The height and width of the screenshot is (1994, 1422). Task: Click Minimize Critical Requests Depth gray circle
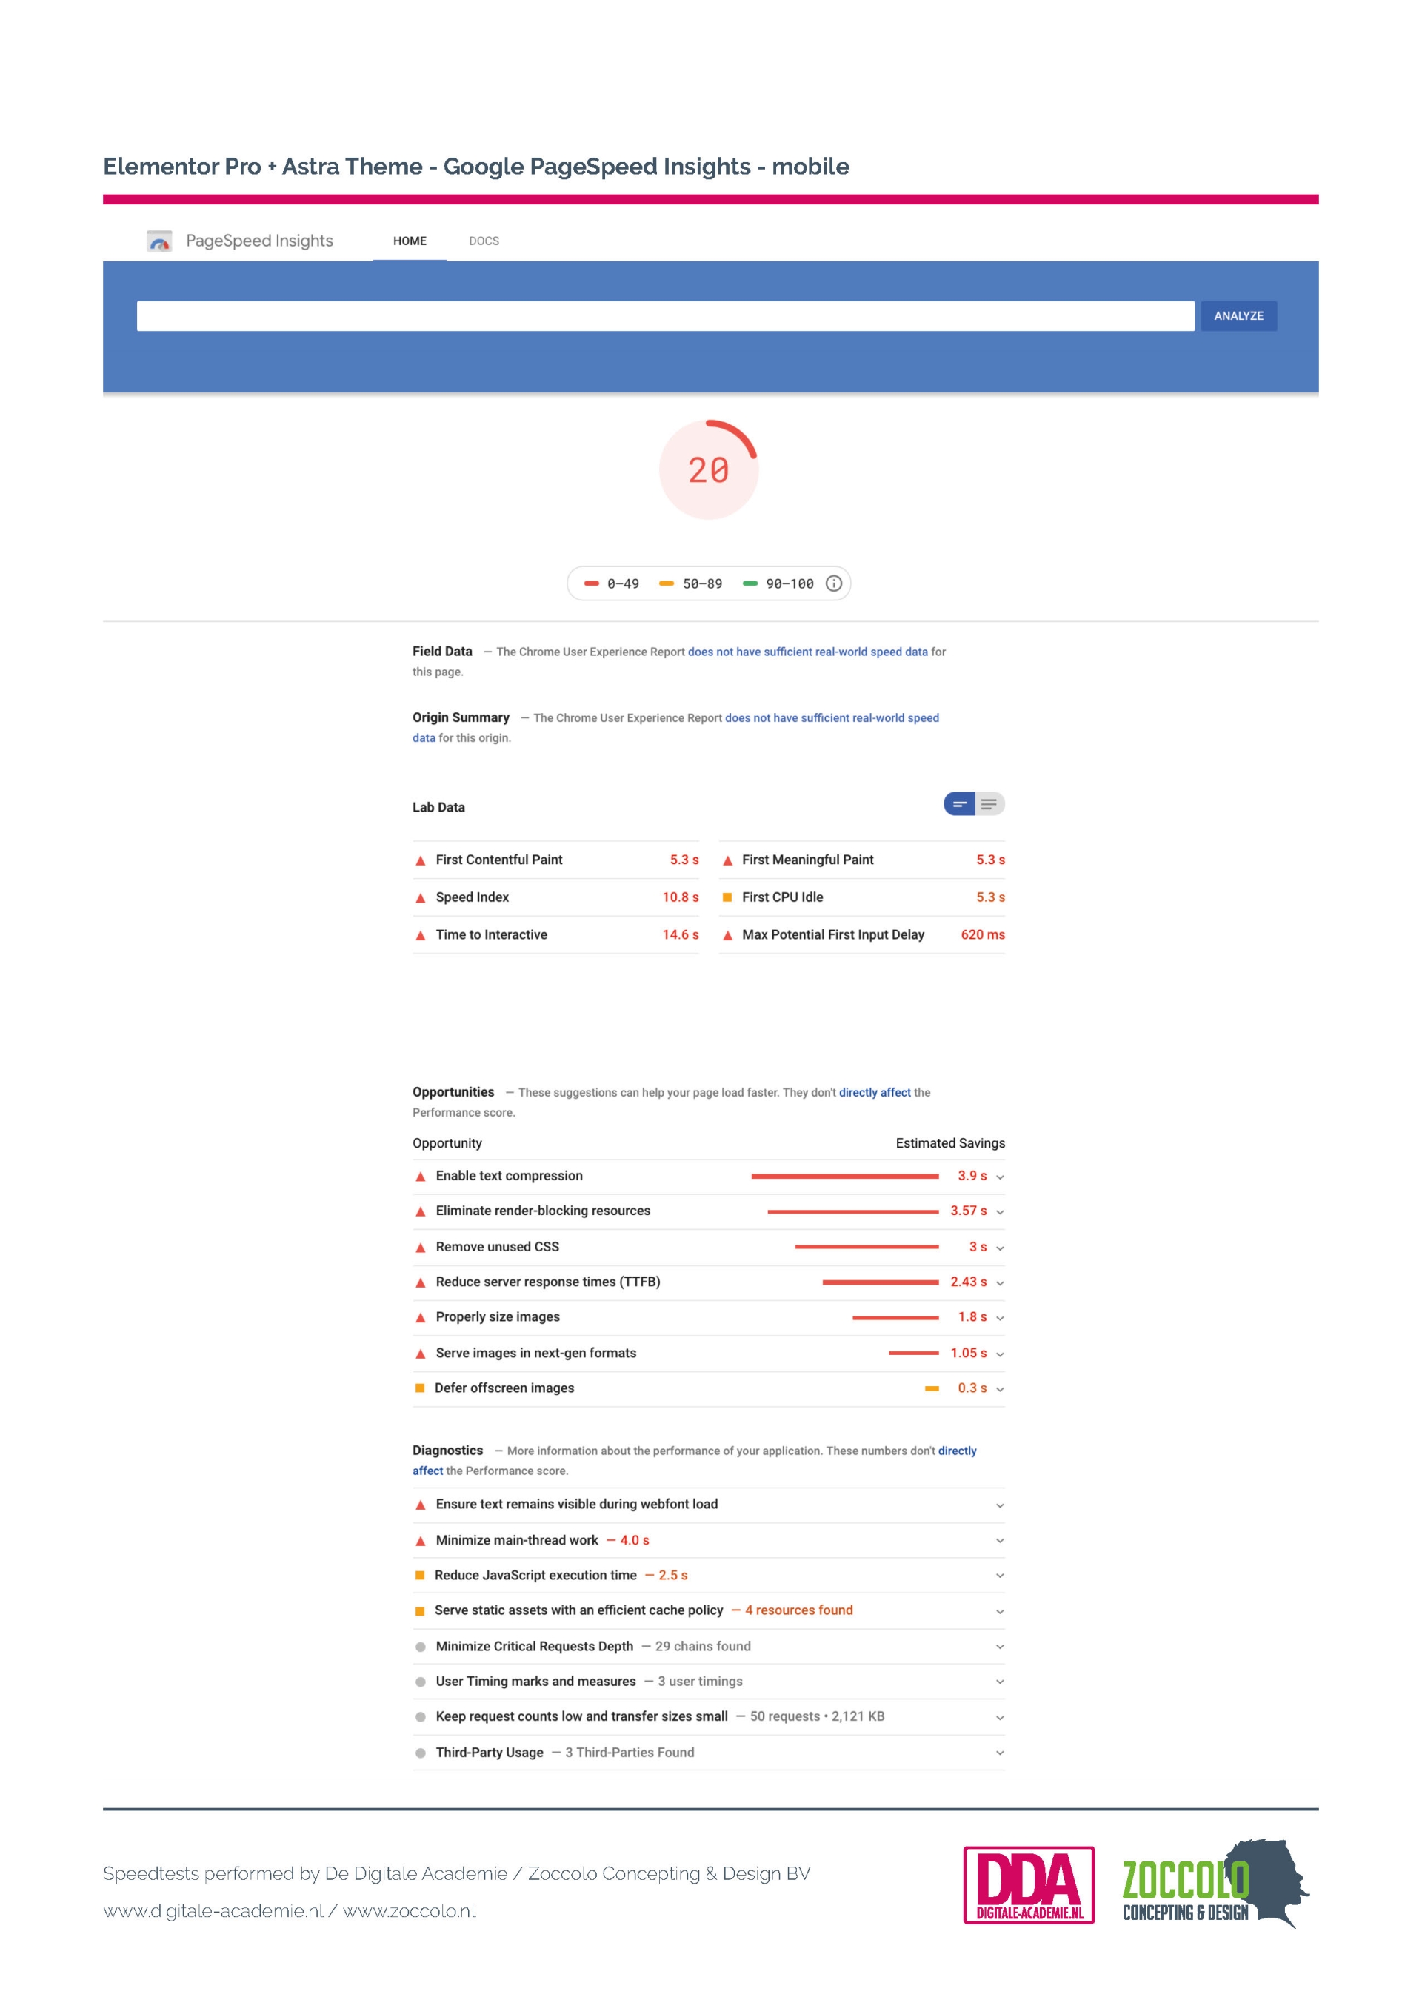pyautogui.click(x=420, y=1647)
